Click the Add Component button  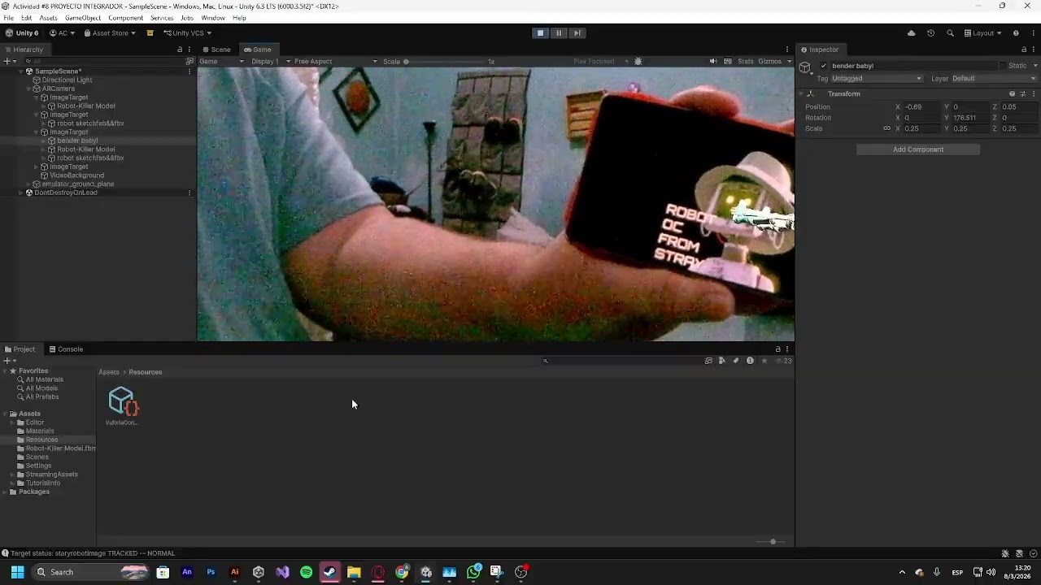pos(918,149)
